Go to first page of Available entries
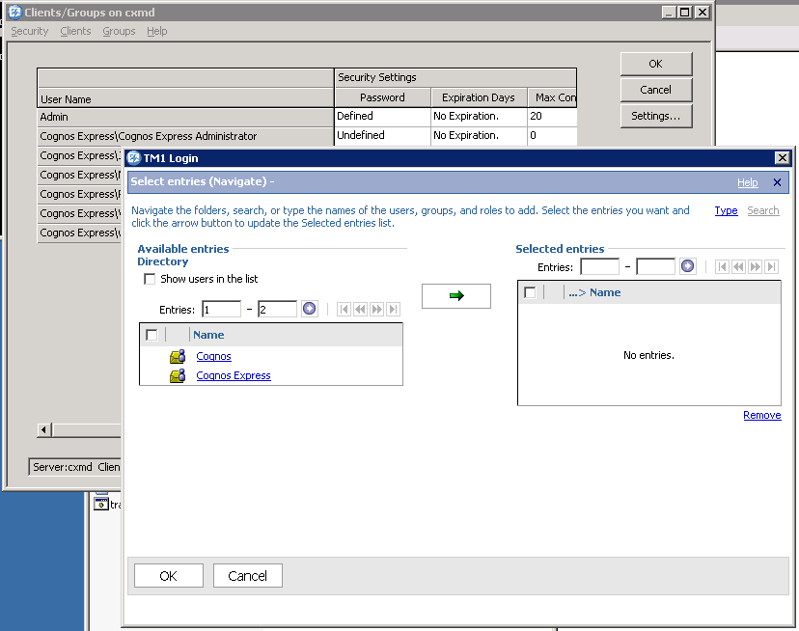This screenshot has width=799, height=631. [x=344, y=309]
